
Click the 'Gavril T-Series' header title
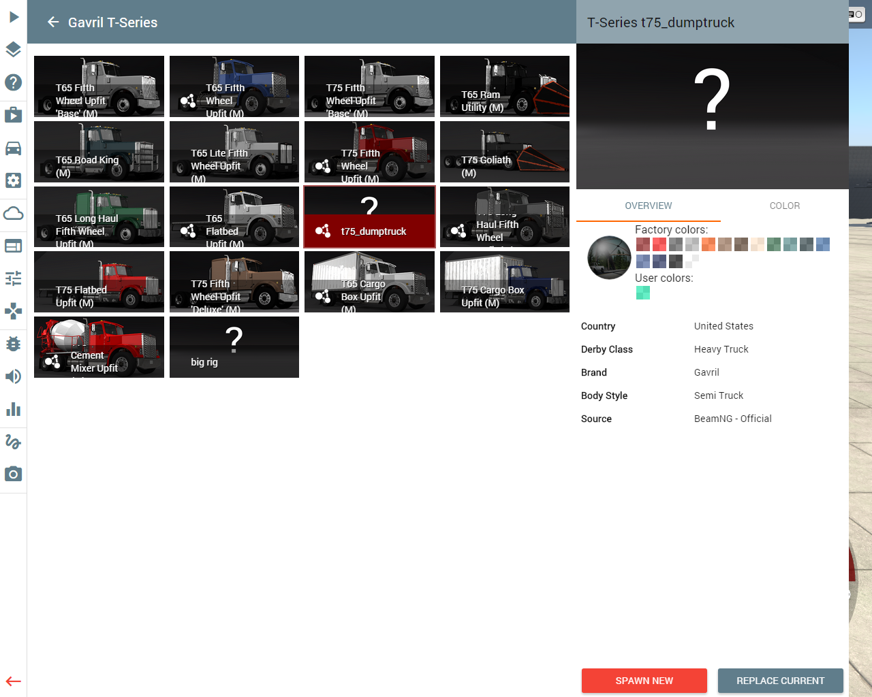[x=112, y=22]
